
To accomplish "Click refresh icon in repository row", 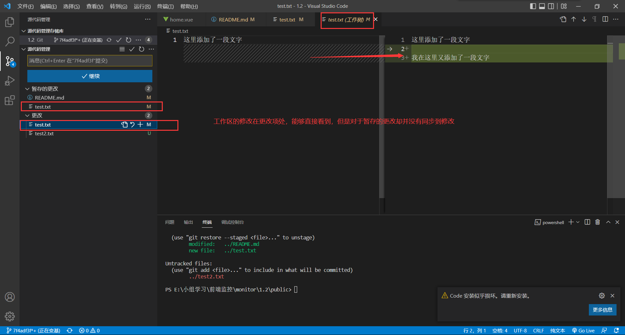I will [129, 40].
